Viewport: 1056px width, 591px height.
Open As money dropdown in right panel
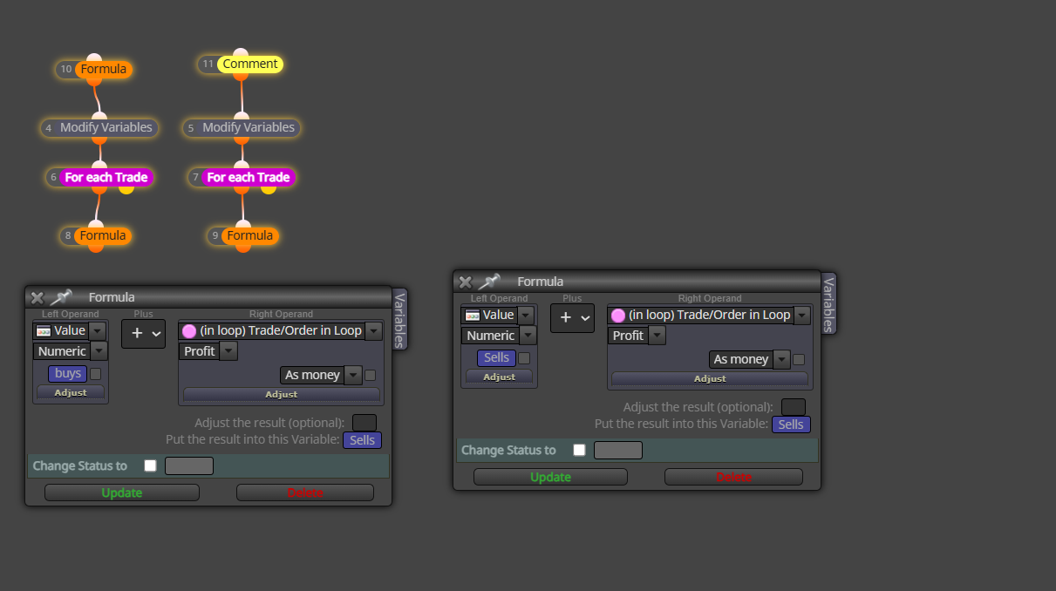click(782, 359)
